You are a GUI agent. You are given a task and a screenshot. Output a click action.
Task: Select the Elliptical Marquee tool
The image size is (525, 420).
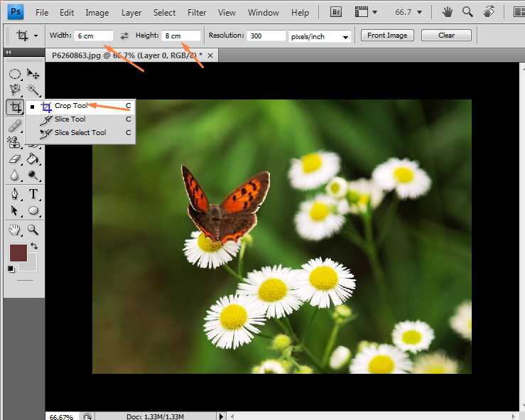(14, 74)
